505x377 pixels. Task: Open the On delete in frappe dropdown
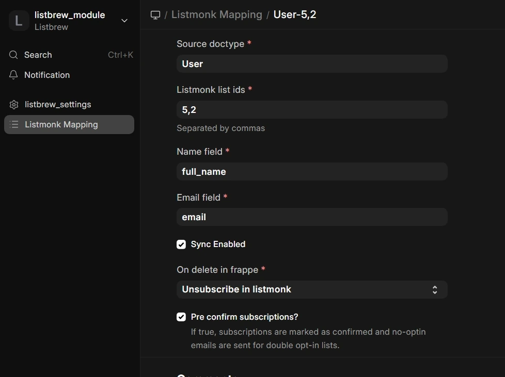point(312,289)
